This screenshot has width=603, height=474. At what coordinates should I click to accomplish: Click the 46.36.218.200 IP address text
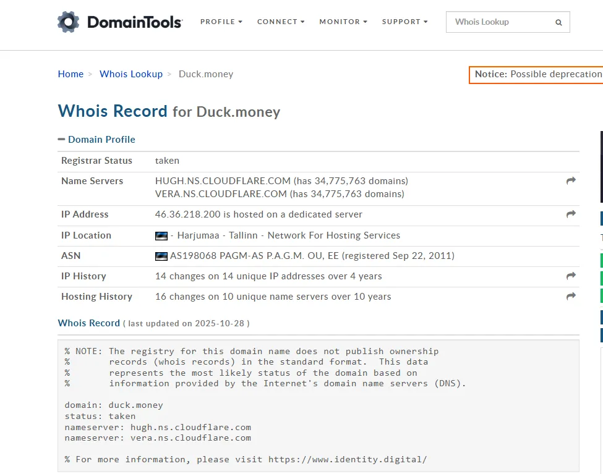[x=187, y=214]
